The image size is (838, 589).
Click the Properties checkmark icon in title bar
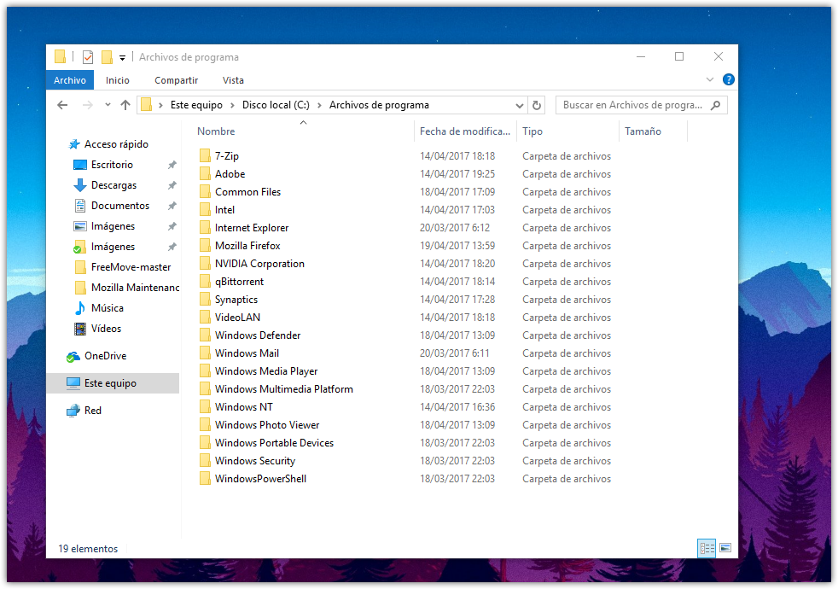[88, 56]
